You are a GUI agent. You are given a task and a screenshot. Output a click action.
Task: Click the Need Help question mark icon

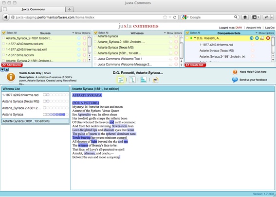click(235, 72)
